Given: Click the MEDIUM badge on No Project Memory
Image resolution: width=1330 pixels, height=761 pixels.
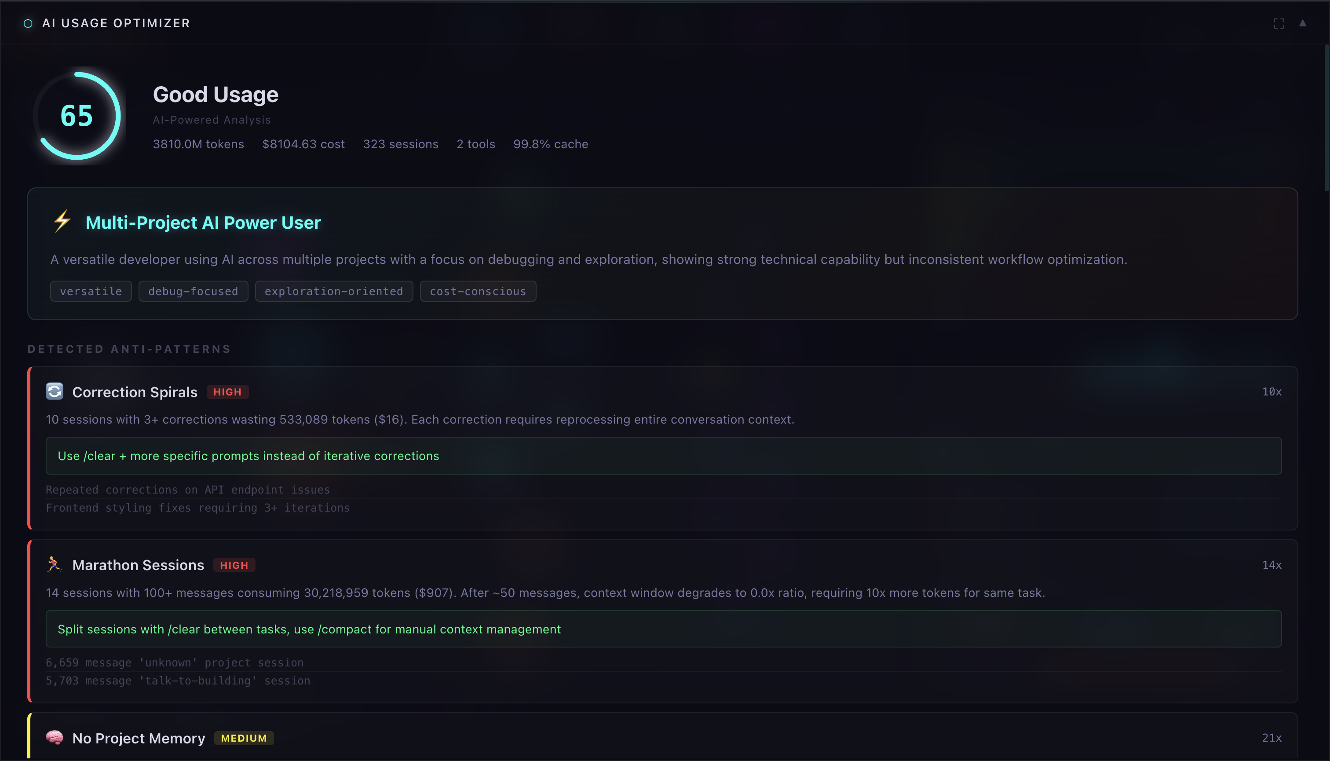Looking at the screenshot, I should [x=244, y=738].
